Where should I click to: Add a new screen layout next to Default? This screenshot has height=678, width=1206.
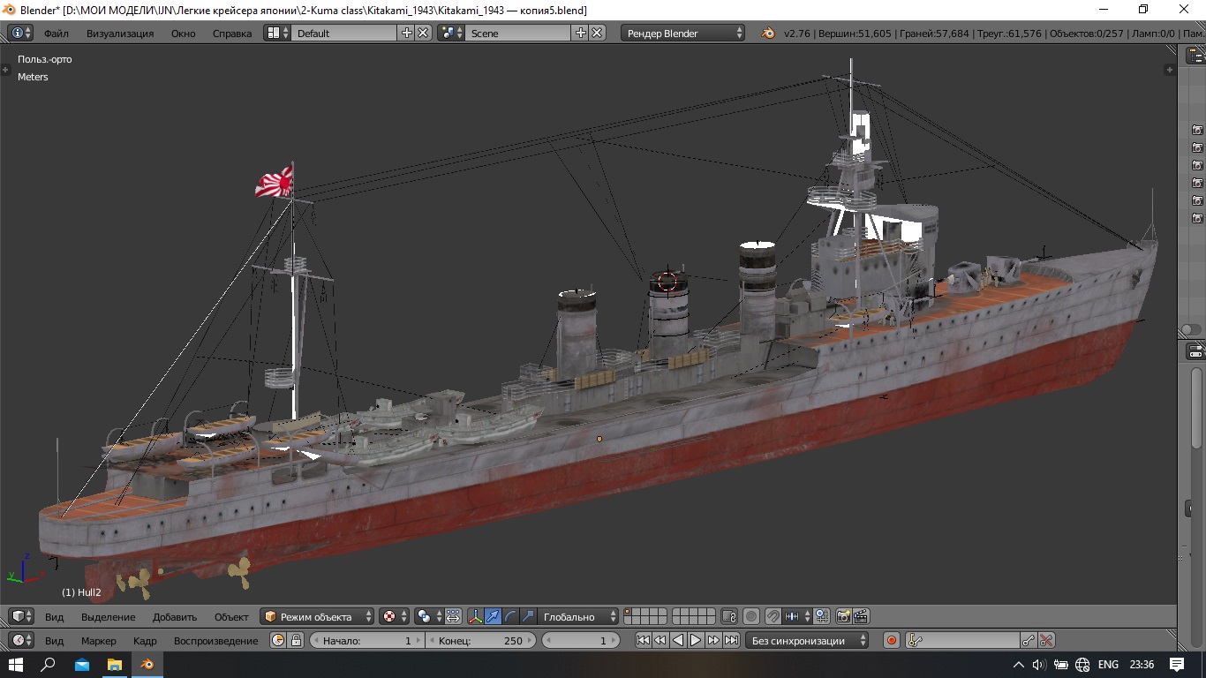(x=406, y=33)
